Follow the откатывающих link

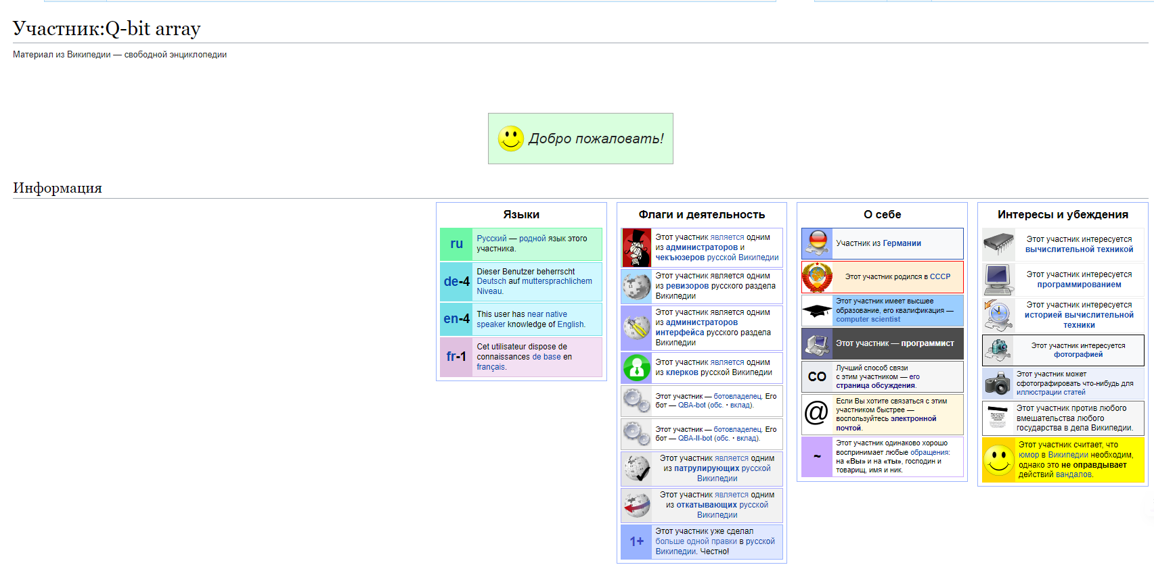707,505
